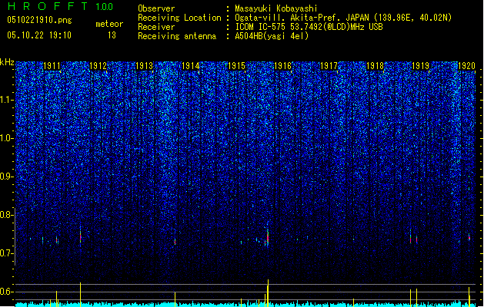
Task: Click the filename 0510221910.png
Action: tap(39, 20)
